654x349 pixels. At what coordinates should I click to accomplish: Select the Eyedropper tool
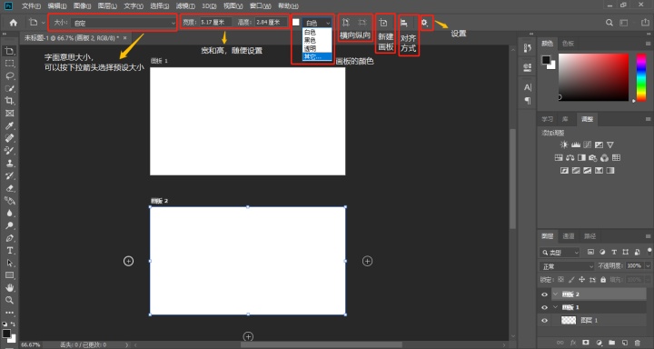pos(9,125)
